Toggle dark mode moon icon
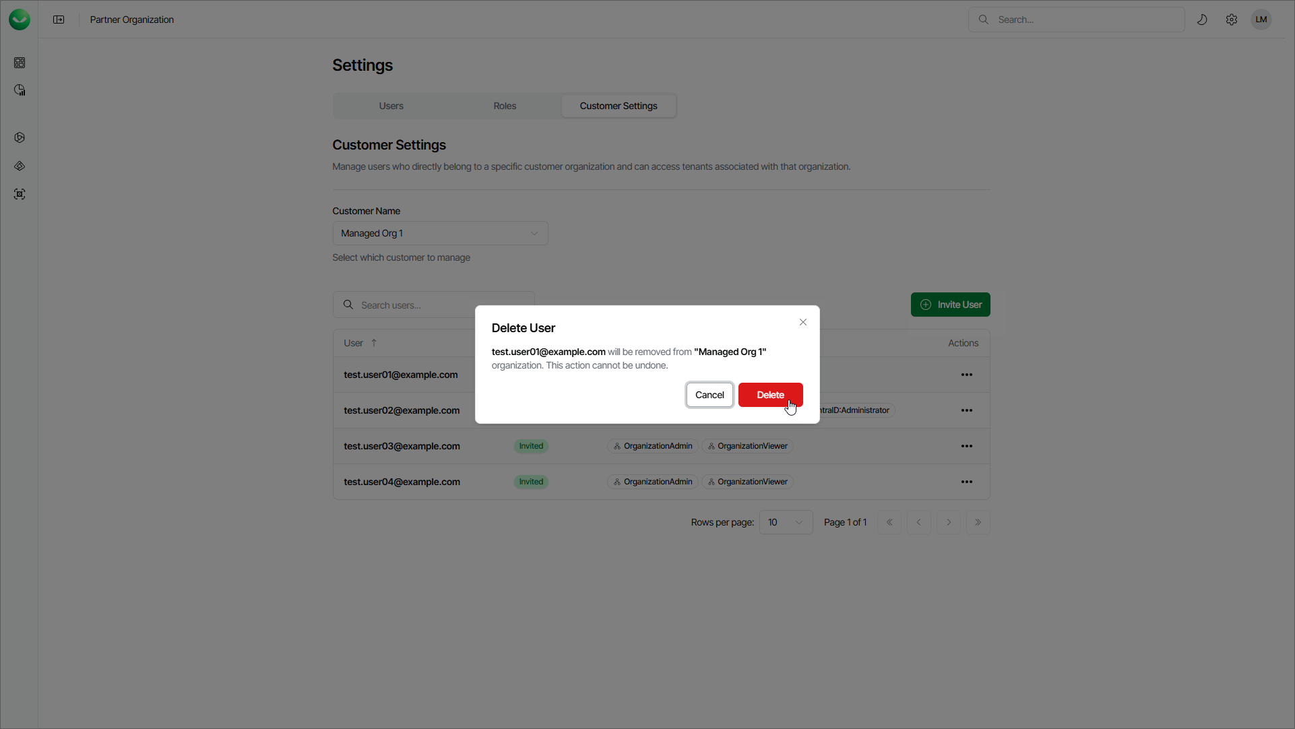The image size is (1295, 729). (x=1202, y=20)
